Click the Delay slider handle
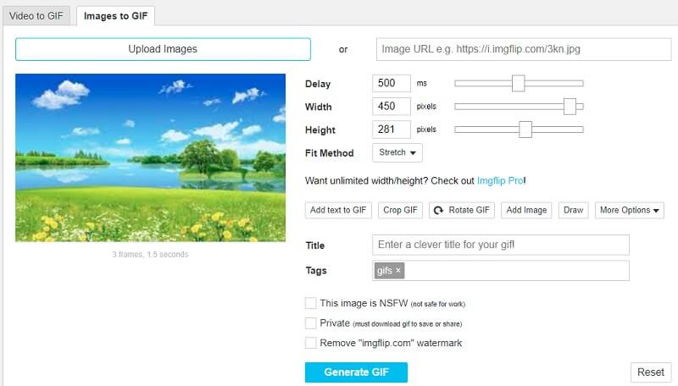Viewport: 678px width, 386px height. point(519,83)
